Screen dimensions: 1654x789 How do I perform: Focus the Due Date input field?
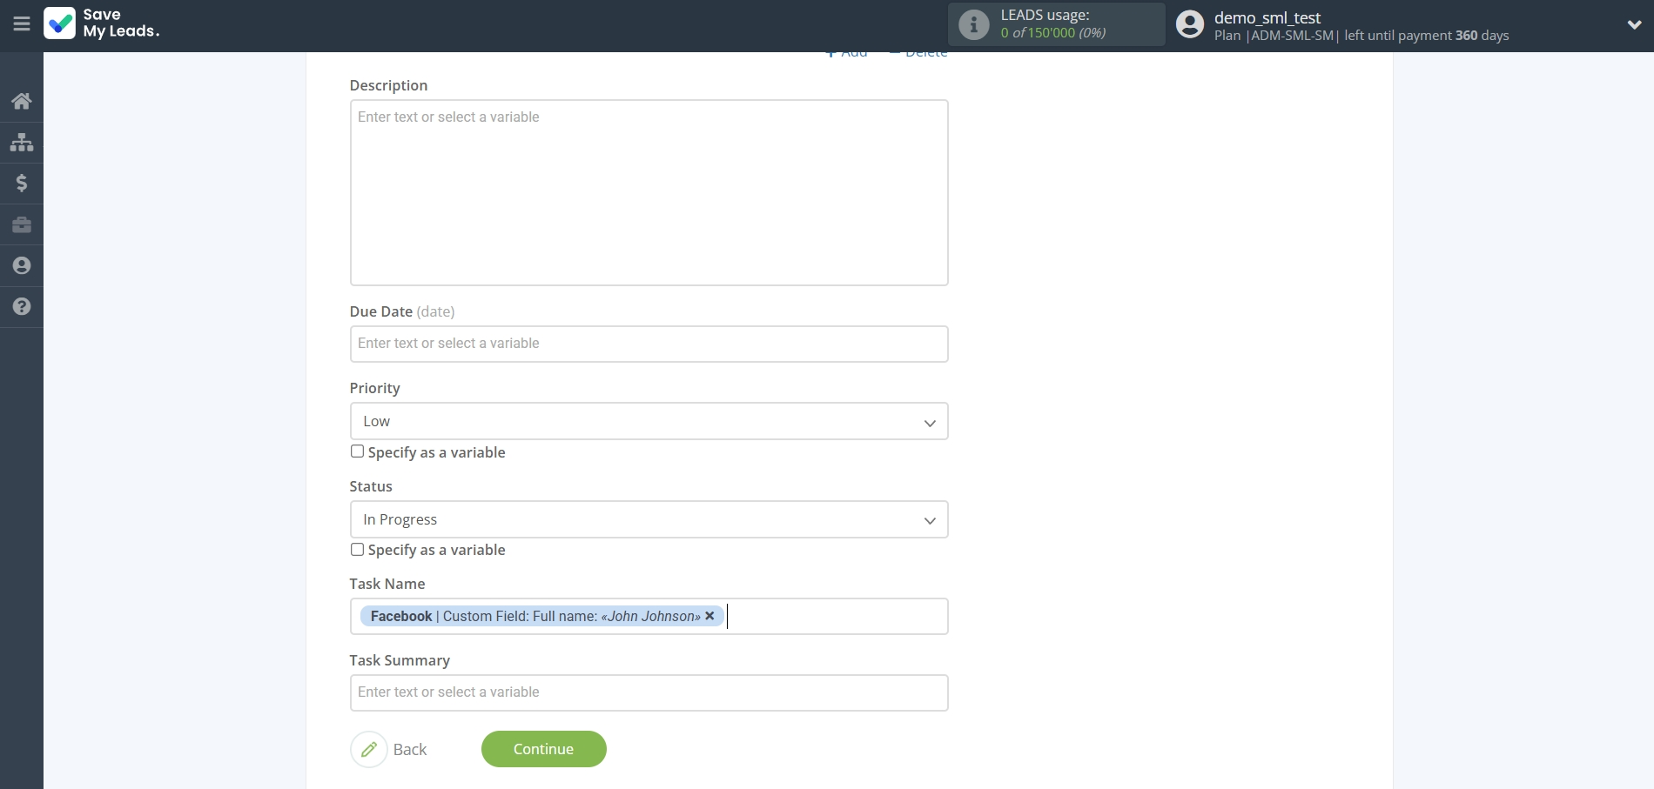click(649, 344)
